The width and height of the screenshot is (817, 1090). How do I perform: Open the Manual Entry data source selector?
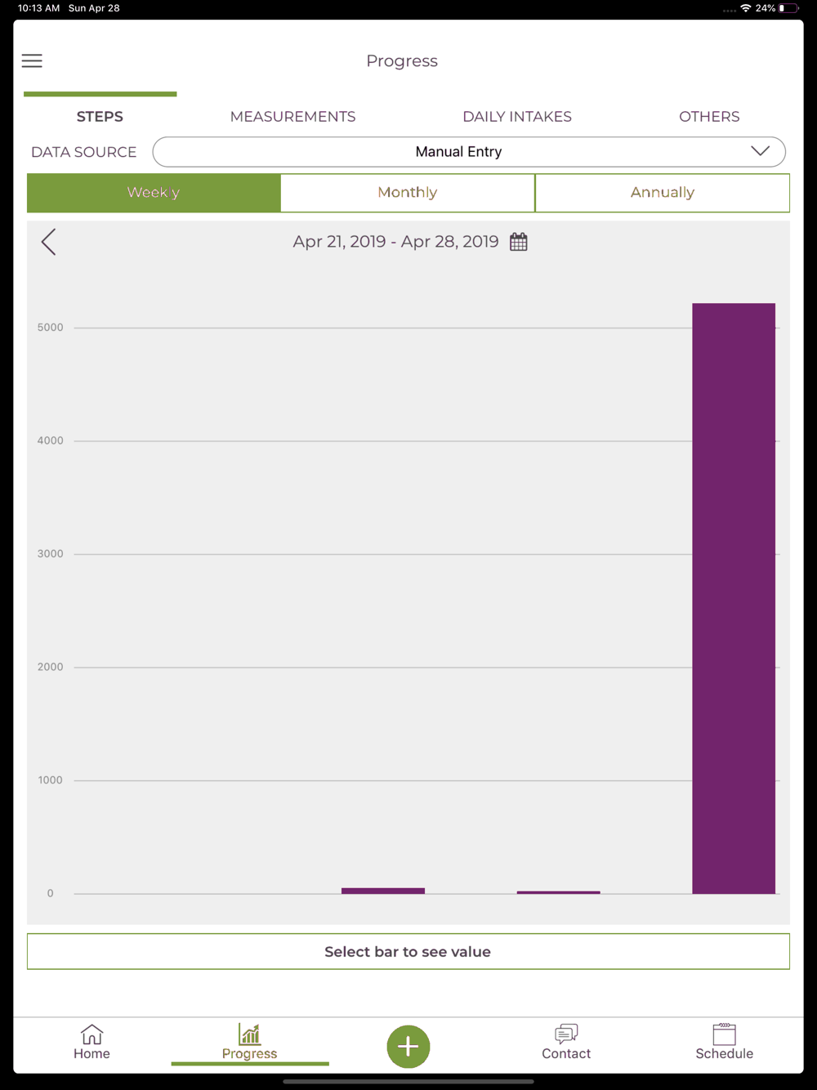point(469,152)
